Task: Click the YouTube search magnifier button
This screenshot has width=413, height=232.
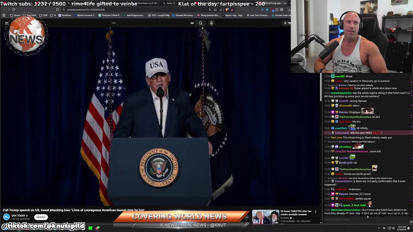Action: pos(200,23)
